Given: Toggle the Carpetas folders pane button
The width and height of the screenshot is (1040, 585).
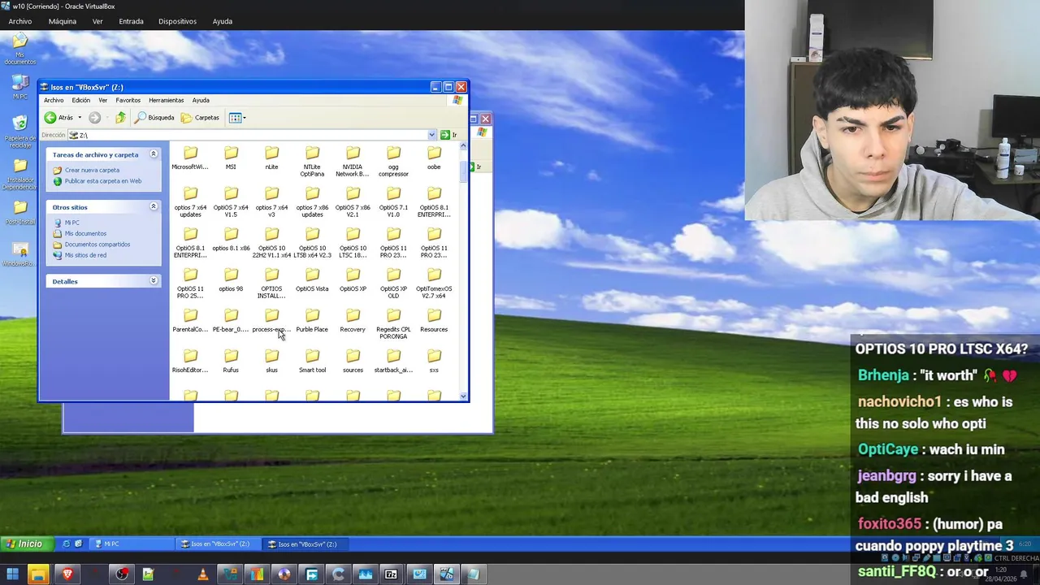Looking at the screenshot, I should [200, 118].
